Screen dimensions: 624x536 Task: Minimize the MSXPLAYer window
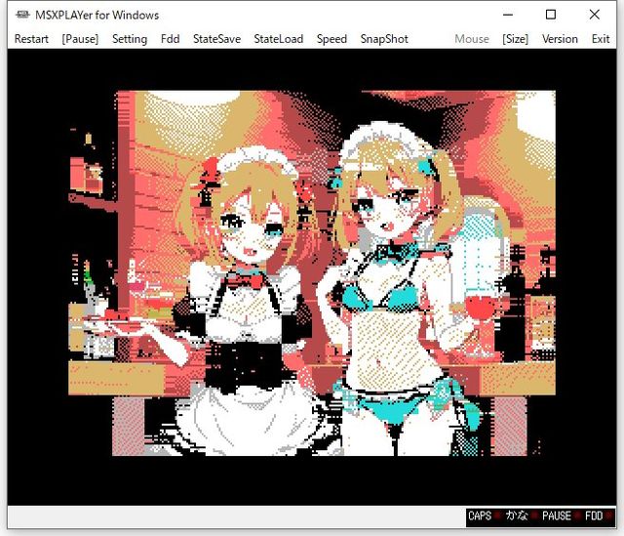coord(508,15)
